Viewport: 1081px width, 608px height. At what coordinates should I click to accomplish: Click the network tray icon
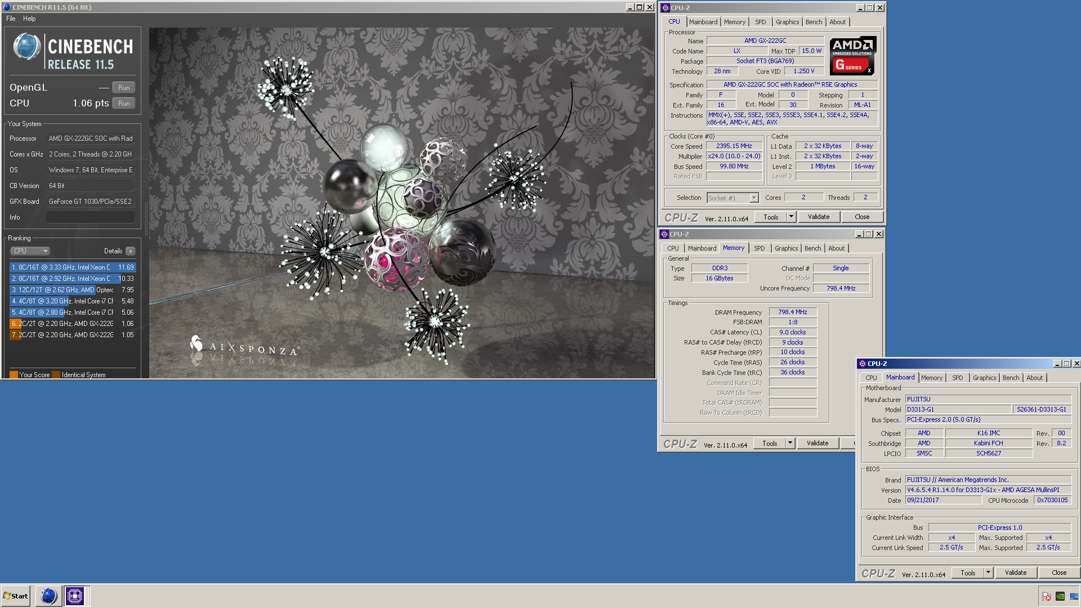point(1074,597)
